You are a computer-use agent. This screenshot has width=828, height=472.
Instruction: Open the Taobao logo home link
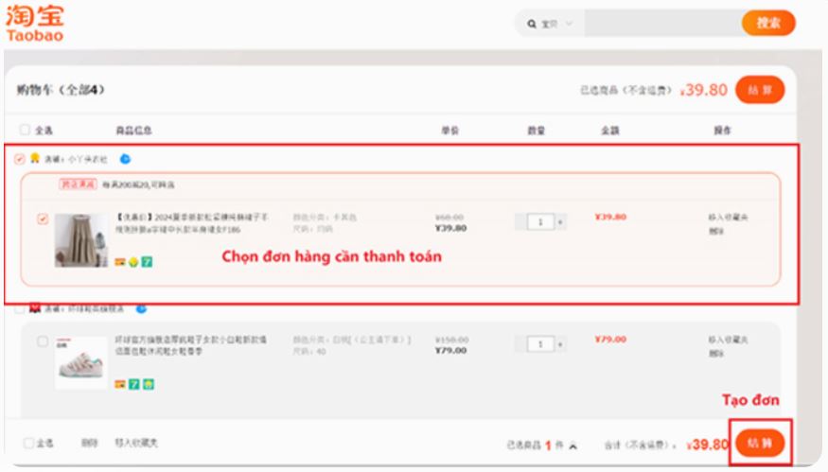35,24
